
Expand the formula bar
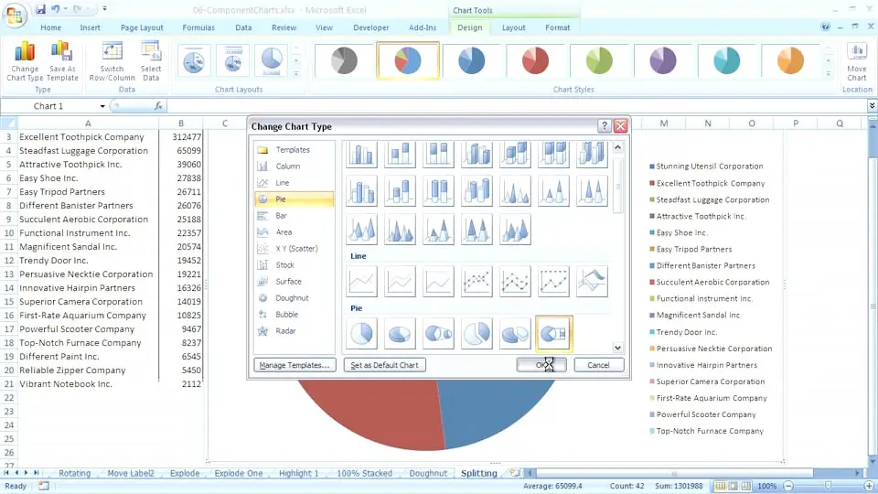(x=872, y=106)
